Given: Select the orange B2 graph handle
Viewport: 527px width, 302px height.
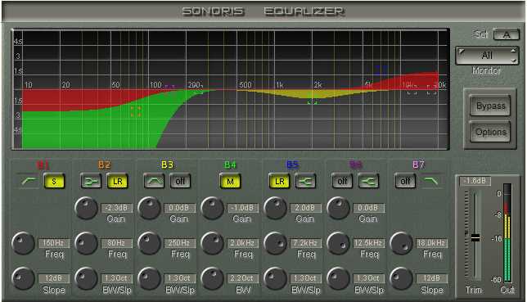Looking at the screenshot, I should click(136, 111).
